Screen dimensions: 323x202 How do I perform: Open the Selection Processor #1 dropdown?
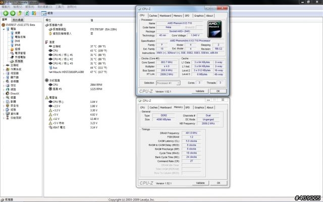click(x=168, y=83)
